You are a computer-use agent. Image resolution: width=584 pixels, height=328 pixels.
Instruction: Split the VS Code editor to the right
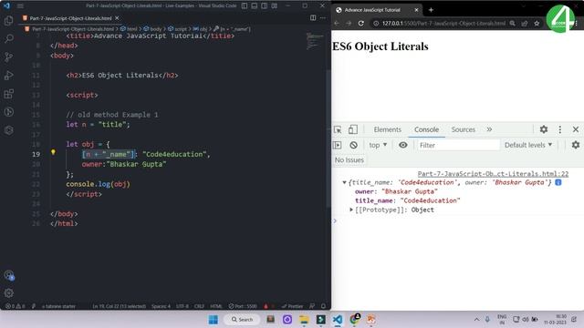point(313,18)
